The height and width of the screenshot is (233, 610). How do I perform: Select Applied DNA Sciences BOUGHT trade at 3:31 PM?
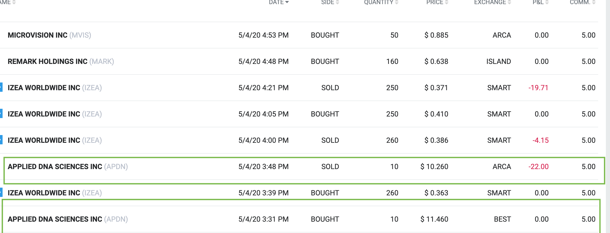tap(68, 219)
